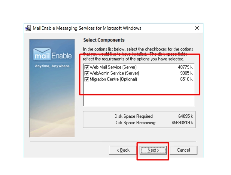
Task: Toggle the WebAdmin Service checkbox
Action: pos(87,73)
